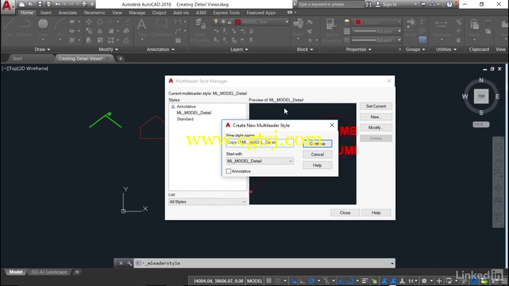Toggle lineweight display in the status bar

(x=365, y=281)
